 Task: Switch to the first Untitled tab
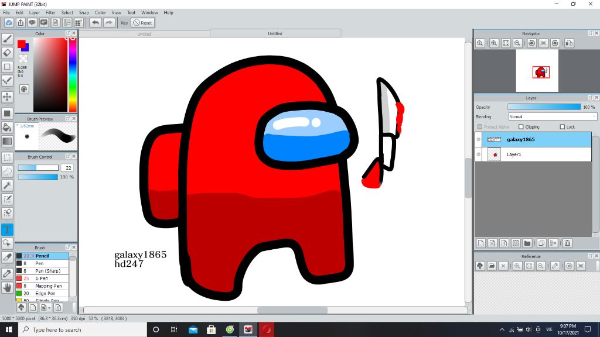point(144,34)
